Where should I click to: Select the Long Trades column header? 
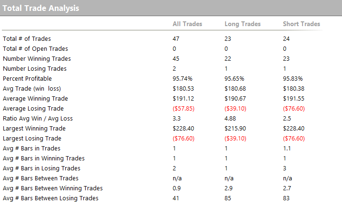[x=243, y=24]
